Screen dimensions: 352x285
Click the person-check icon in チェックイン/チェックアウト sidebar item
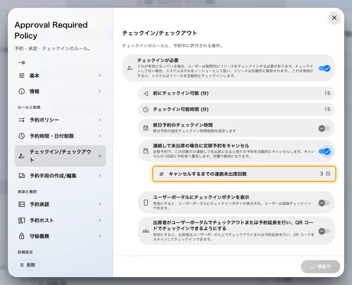point(22,156)
